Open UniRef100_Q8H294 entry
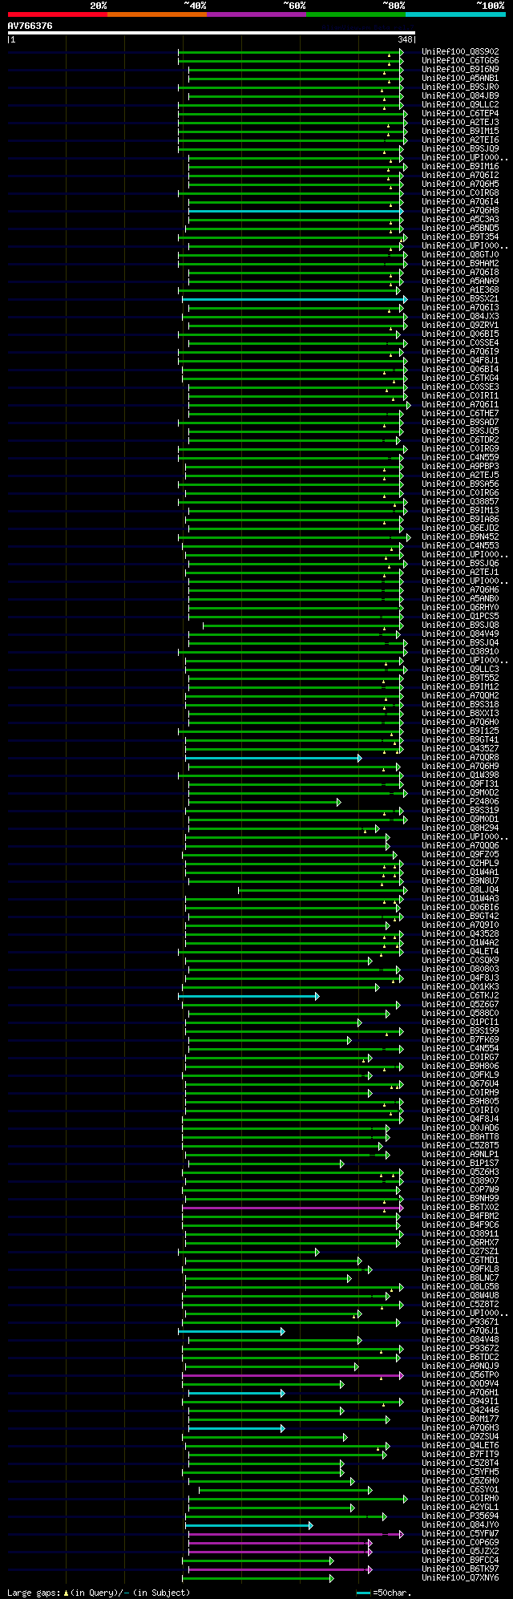513x1599 pixels. (x=460, y=828)
